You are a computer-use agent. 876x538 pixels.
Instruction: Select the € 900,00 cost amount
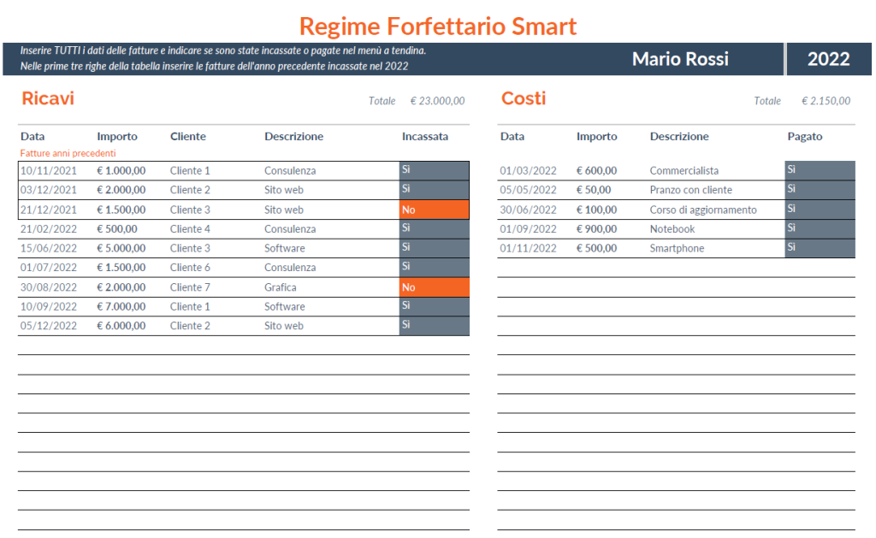click(596, 228)
